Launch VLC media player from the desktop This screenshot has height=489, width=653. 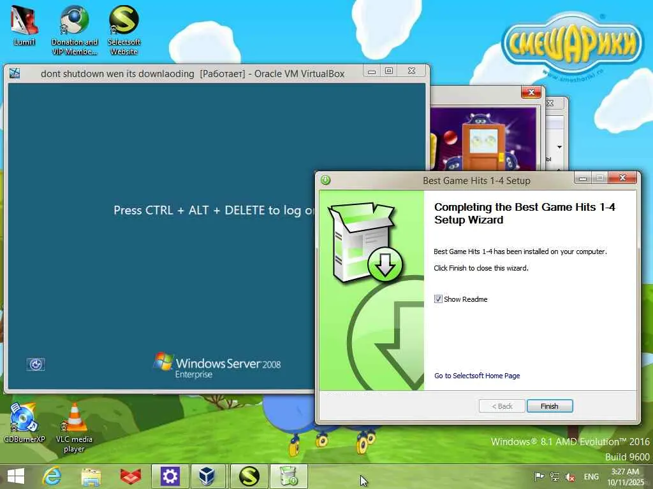[74, 427]
